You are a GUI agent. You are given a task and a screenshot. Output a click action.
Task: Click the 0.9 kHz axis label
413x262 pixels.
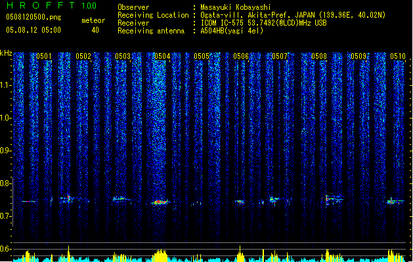6,151
